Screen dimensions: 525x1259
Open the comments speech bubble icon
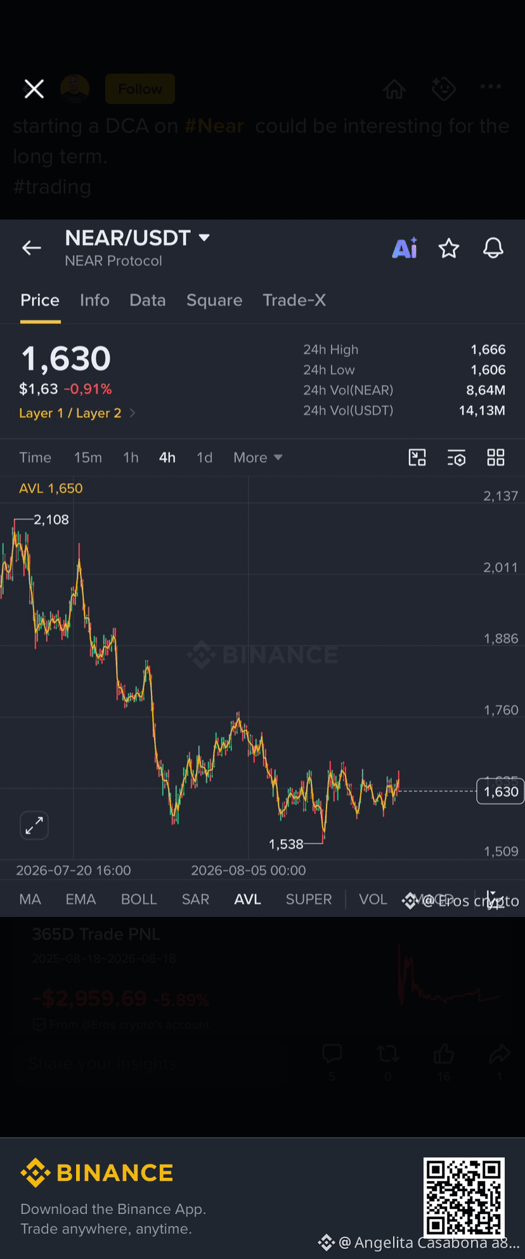coord(332,1054)
